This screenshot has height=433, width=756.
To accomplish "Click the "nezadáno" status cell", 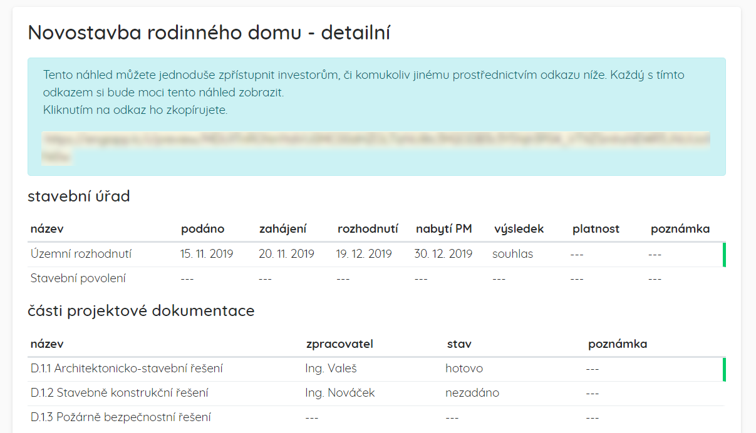I will pyautogui.click(x=472, y=393).
